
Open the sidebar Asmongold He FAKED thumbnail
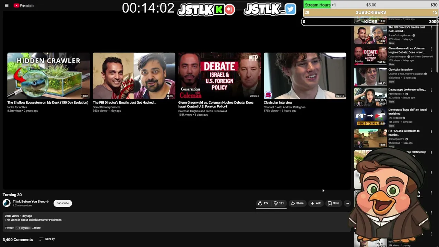point(370,138)
